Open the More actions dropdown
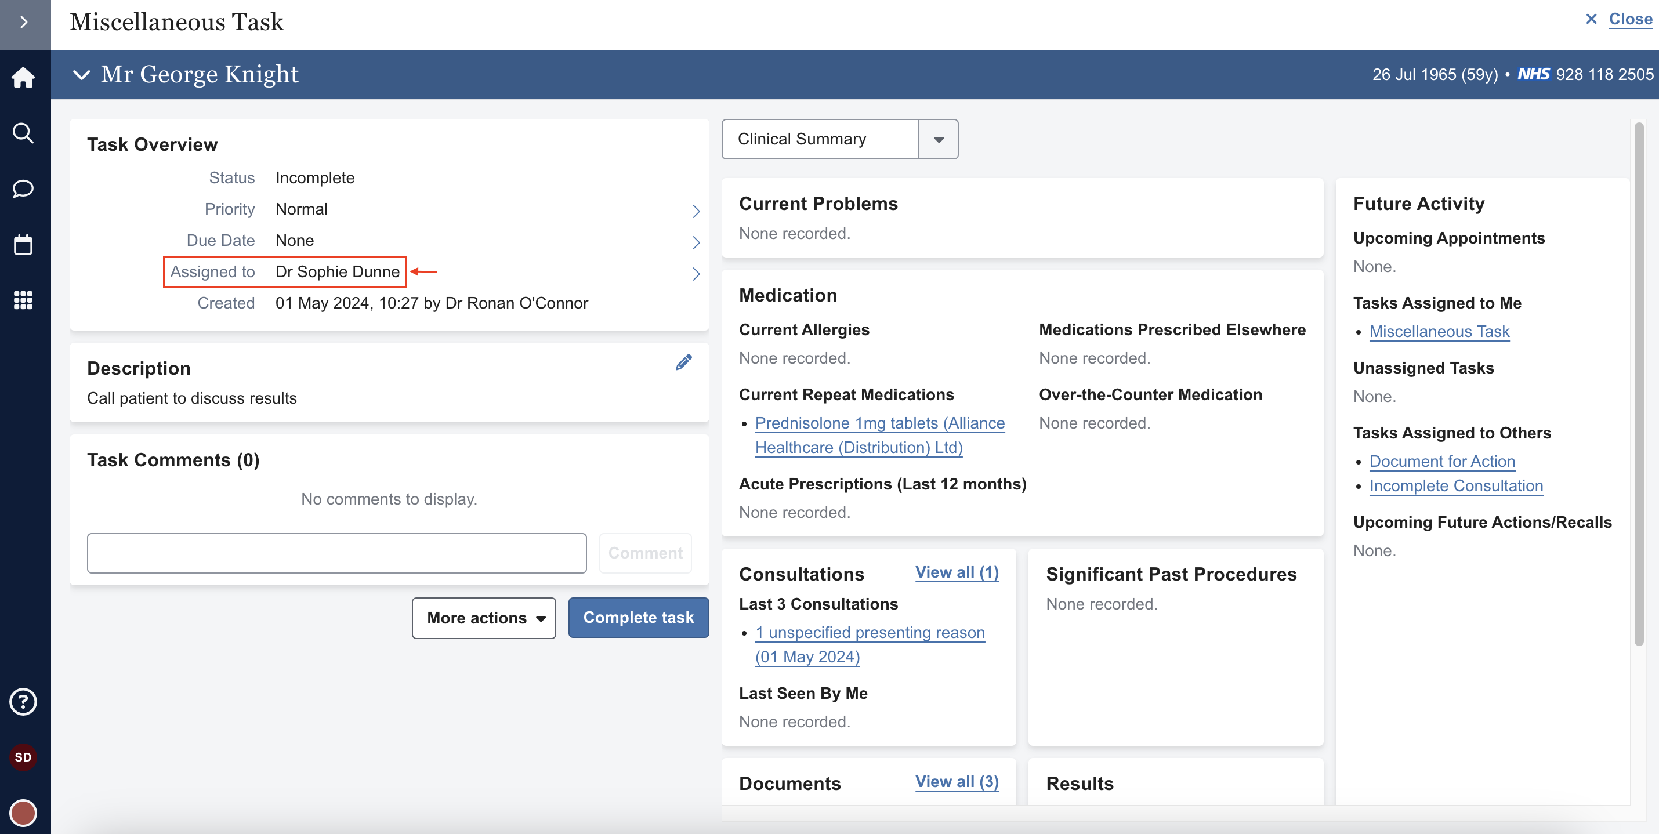The width and height of the screenshot is (1659, 834). pos(484,618)
